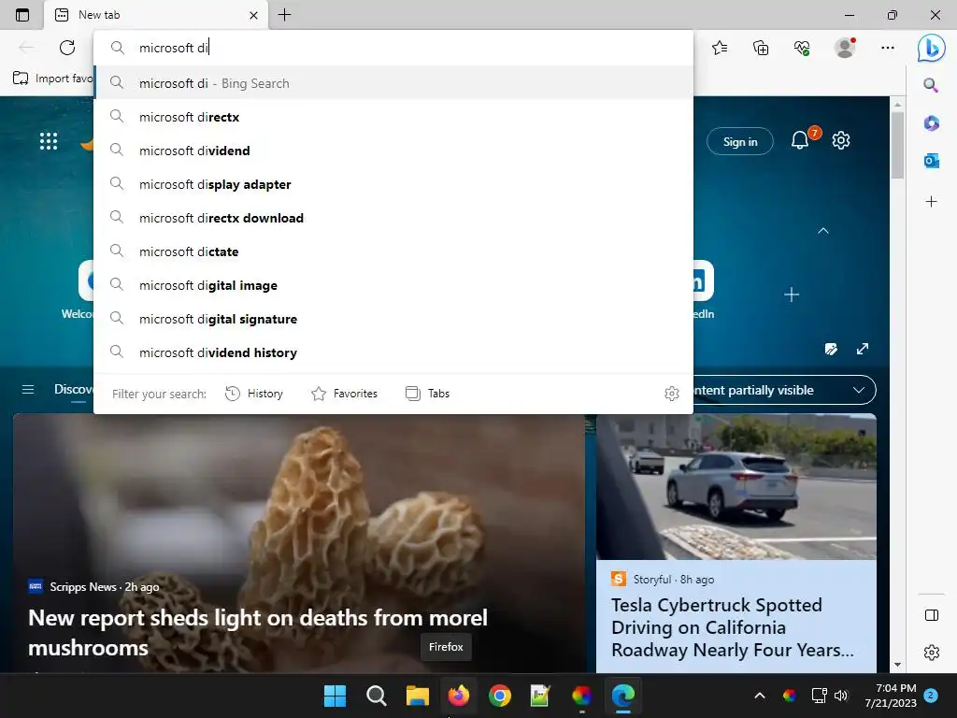Click the scrollbar down arrow

(897, 665)
